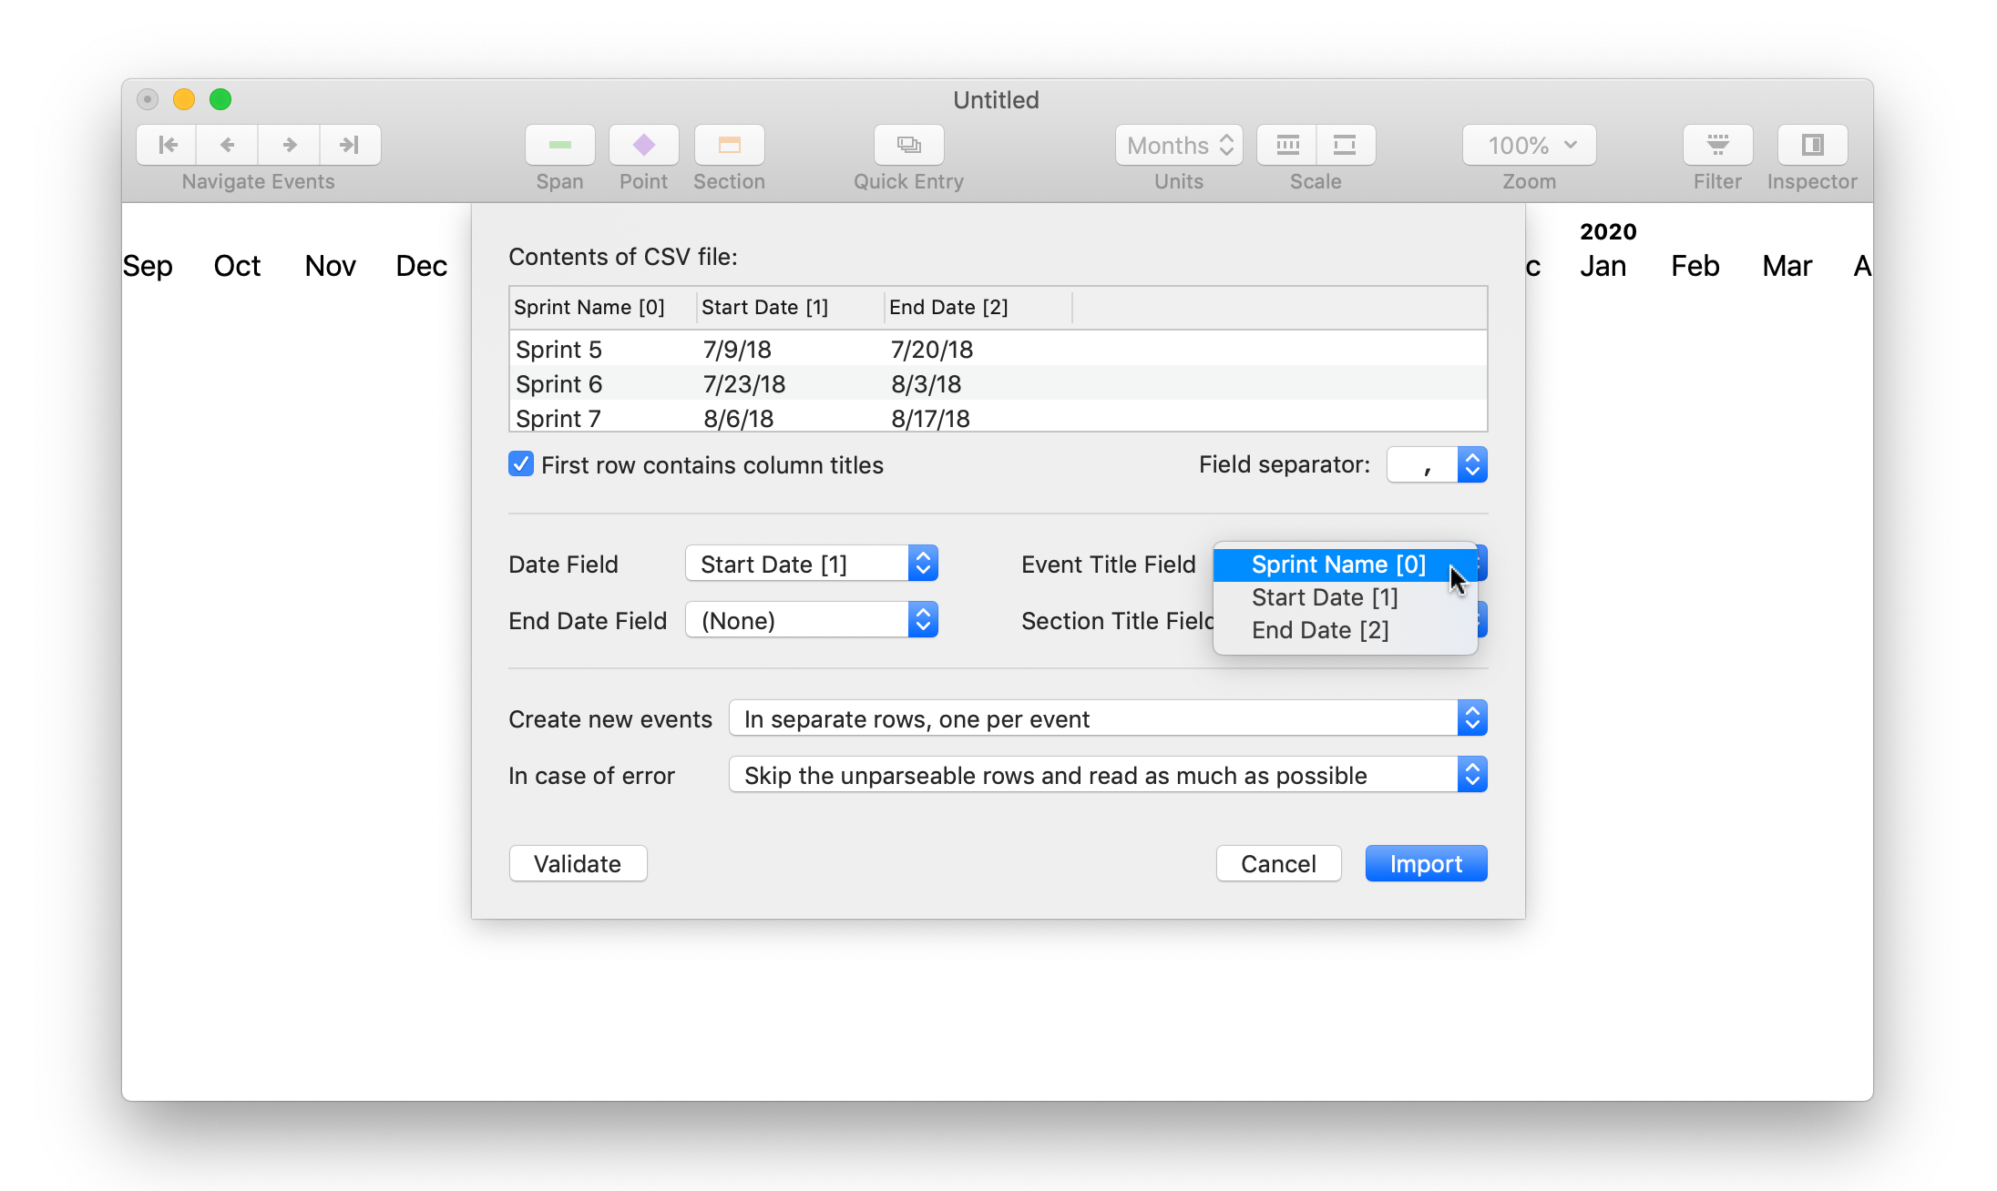Open the Months units dropdown
Viewport: 1997px width, 1191px height.
(x=1178, y=145)
